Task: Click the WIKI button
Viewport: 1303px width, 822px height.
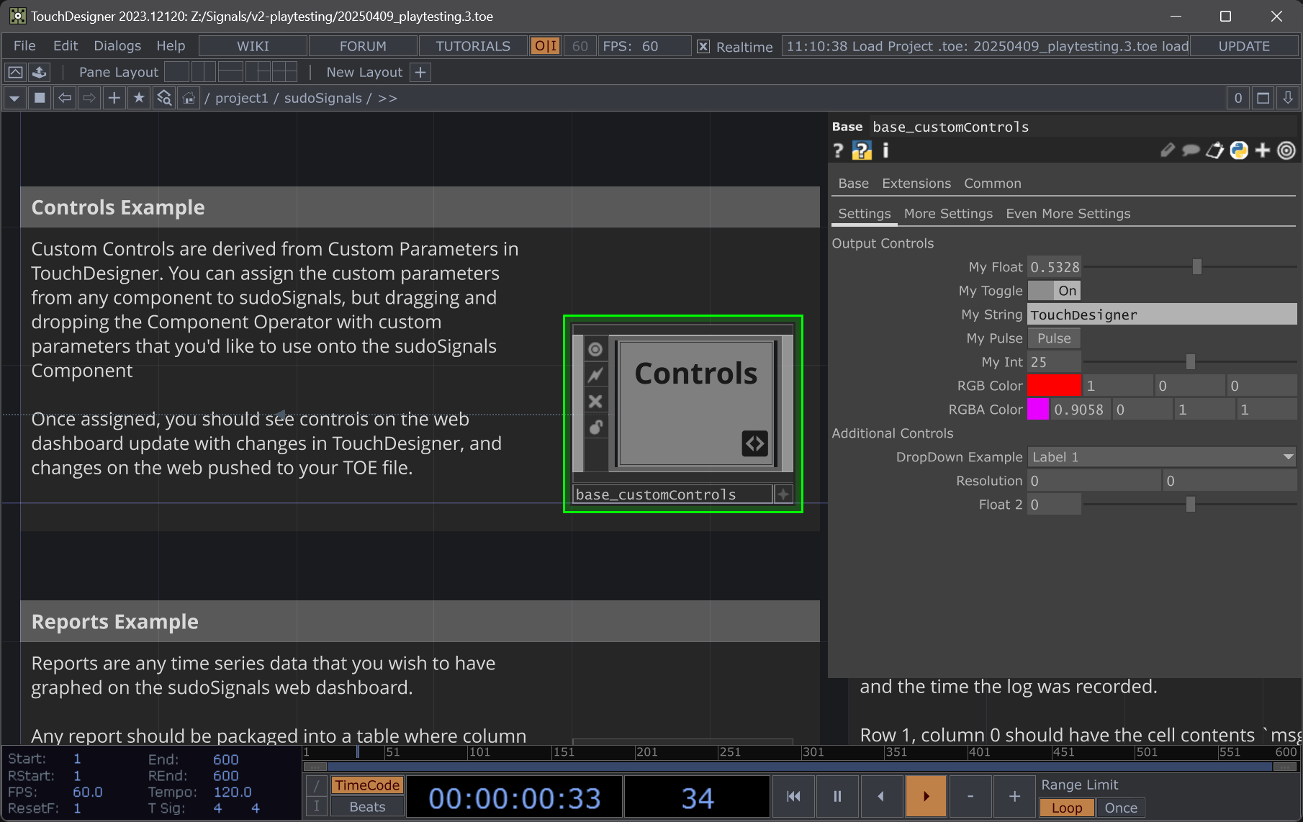Action: tap(253, 46)
